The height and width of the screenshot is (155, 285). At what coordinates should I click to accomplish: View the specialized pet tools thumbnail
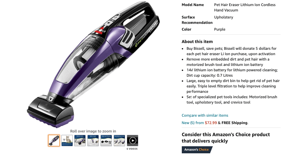click(x=119, y=141)
